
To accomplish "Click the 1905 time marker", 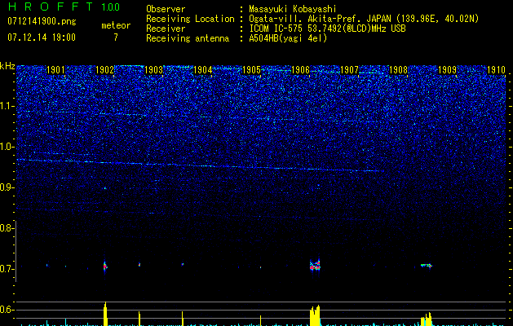I will [251, 70].
